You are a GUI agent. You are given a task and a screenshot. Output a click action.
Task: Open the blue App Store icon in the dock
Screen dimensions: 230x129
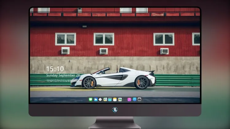click(135, 99)
